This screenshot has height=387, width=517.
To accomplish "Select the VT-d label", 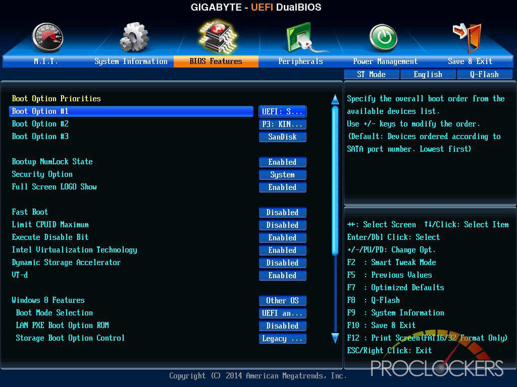I will (x=20, y=275).
